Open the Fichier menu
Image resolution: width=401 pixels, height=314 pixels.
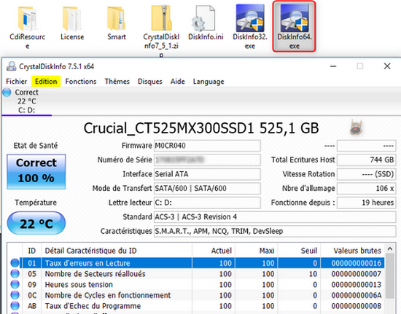click(x=16, y=82)
